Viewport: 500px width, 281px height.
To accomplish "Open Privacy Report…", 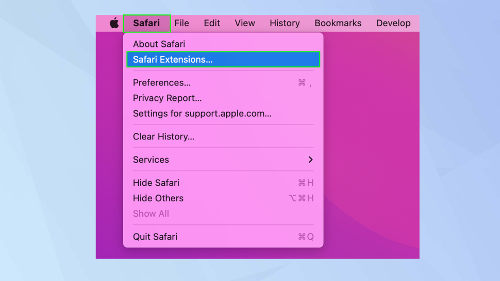I will (223, 98).
